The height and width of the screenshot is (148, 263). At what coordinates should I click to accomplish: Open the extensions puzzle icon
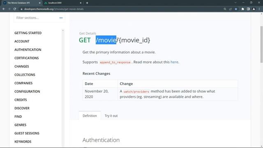click(x=242, y=9)
